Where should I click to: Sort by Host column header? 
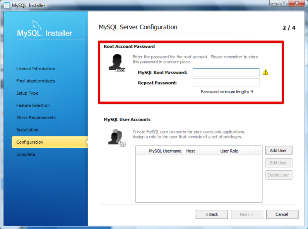tap(201, 151)
